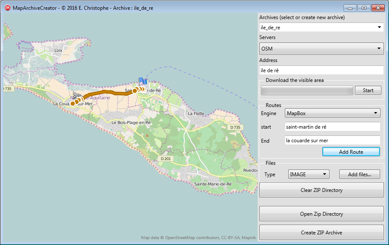Click the Loix village label on map
The height and width of the screenshot is (245, 389).
(x=58, y=50)
